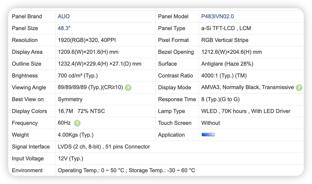Click the help icon beside Viewing Angle value

[x=128, y=88]
